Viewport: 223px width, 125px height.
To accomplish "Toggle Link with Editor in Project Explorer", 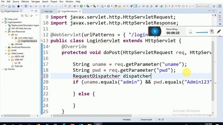I will click(26, 16).
